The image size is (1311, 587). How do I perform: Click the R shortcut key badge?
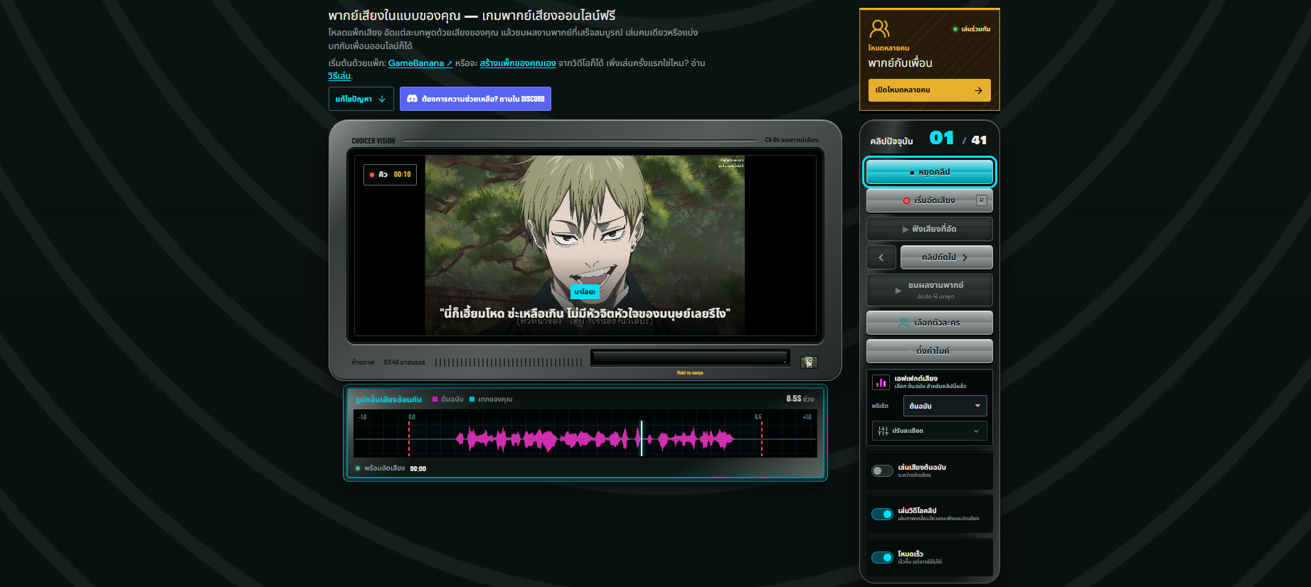(x=982, y=200)
